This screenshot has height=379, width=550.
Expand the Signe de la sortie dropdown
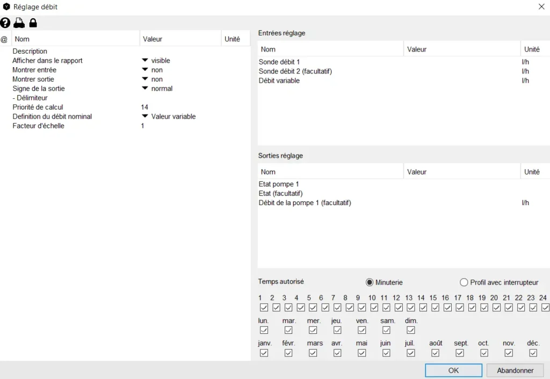tap(144, 89)
